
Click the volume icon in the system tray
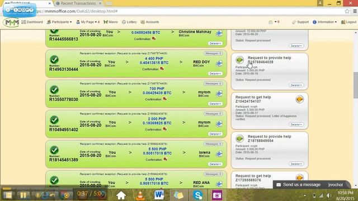click(x=329, y=195)
